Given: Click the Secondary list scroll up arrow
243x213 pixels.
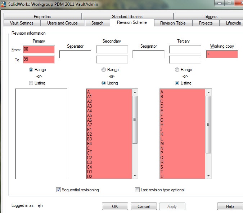Looking at the screenshot, I should pos(135,92).
